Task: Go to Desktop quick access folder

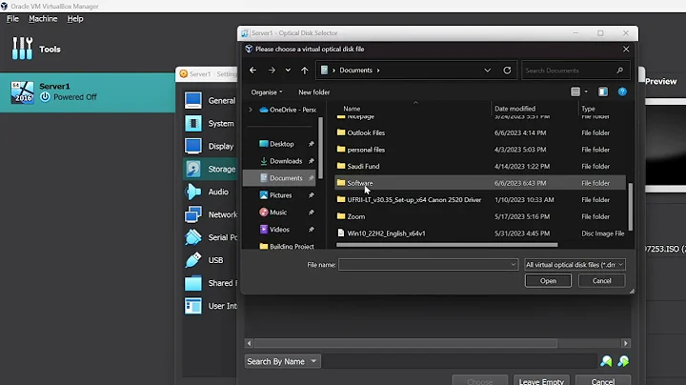Action: (x=282, y=144)
